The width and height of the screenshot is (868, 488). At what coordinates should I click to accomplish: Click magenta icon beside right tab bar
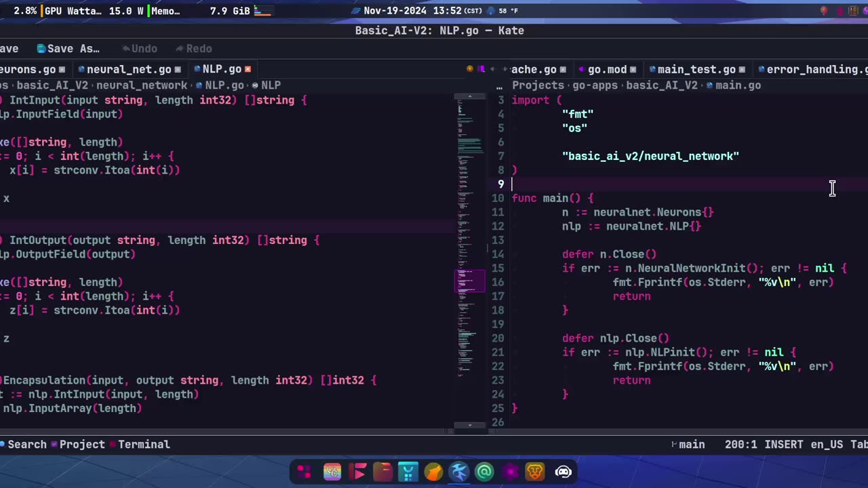(481, 69)
